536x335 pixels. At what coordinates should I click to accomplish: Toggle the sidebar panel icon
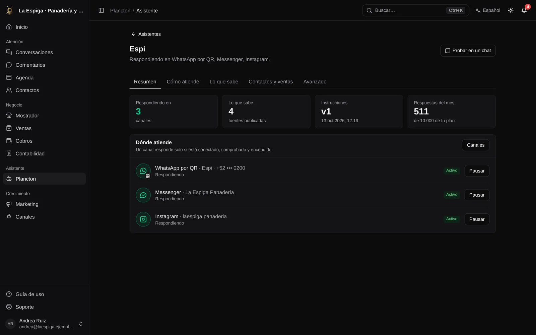(x=101, y=10)
